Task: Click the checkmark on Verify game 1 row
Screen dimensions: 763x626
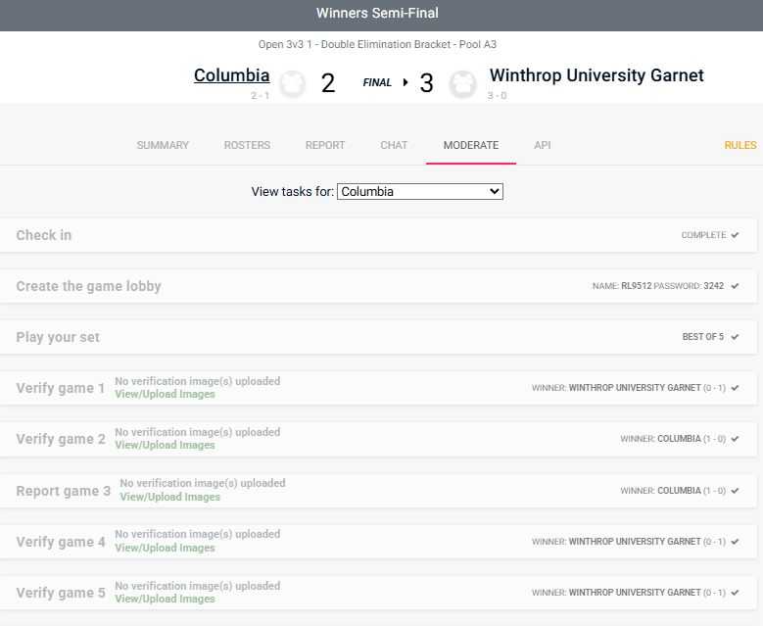Action: point(735,388)
